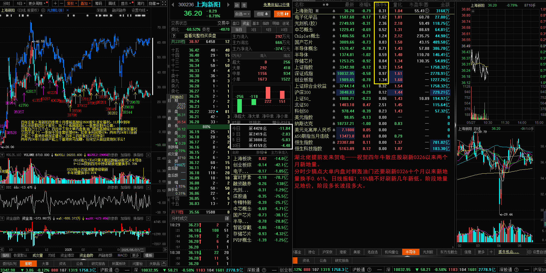Click the 融 margin badge icon
Image resolution: width=546 pixels, height=273 pixels.
coord(237,5)
